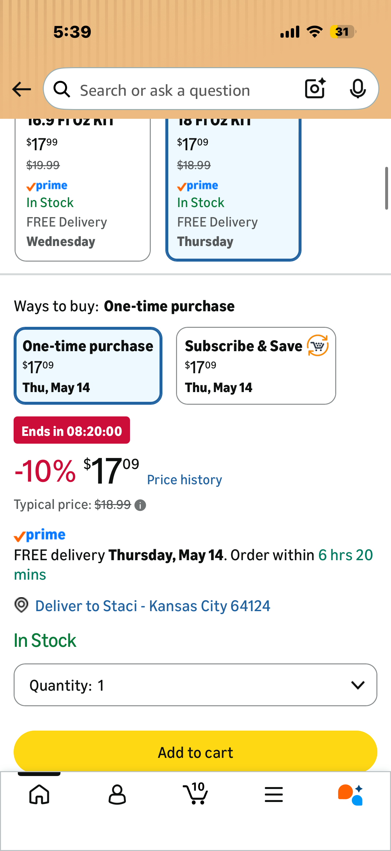Tap the typical price info icon
391x851 pixels.
140,505
